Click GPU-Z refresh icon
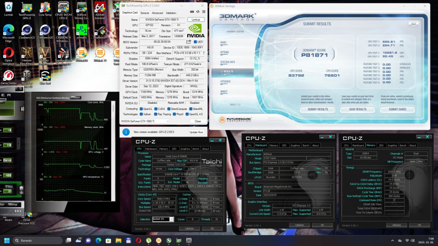 click(198, 11)
